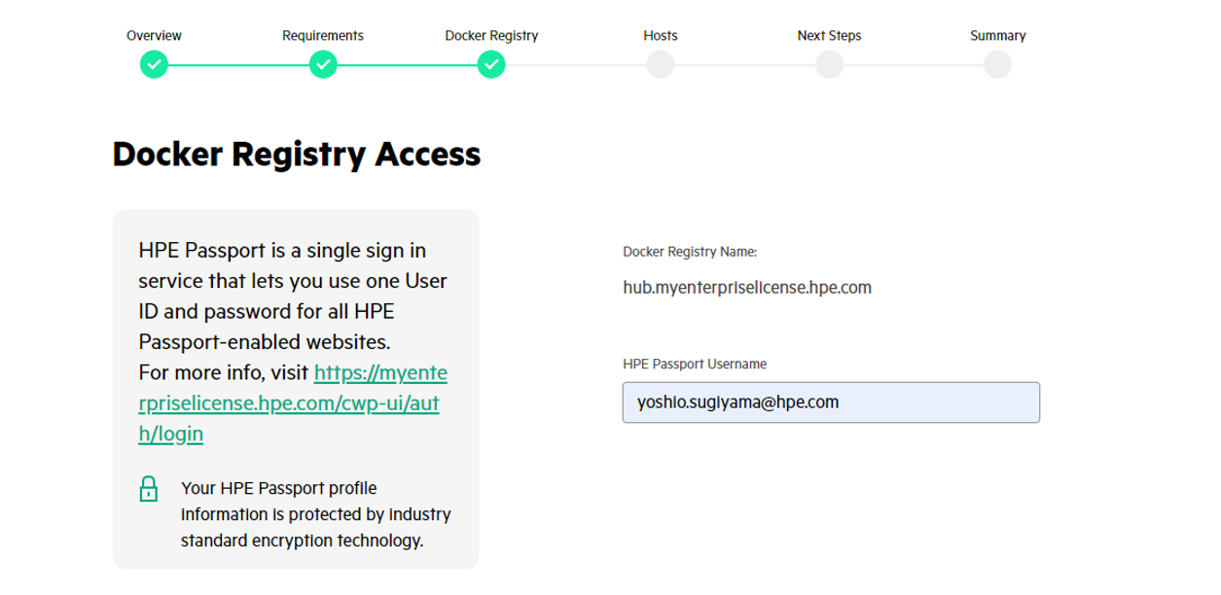Click the Docker Registry Name label
Viewport: 1221px width, 595px height.
click(x=690, y=252)
